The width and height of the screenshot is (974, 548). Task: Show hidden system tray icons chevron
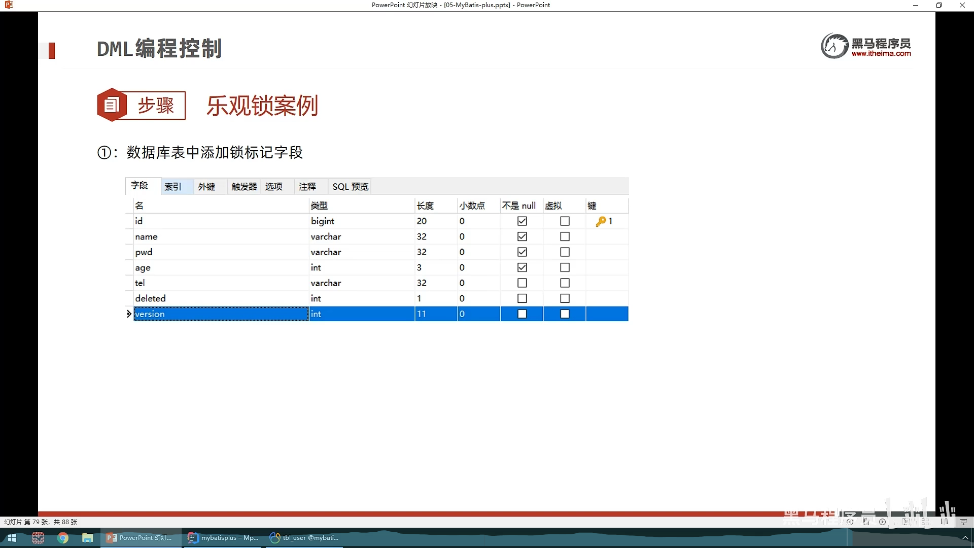[x=965, y=538]
